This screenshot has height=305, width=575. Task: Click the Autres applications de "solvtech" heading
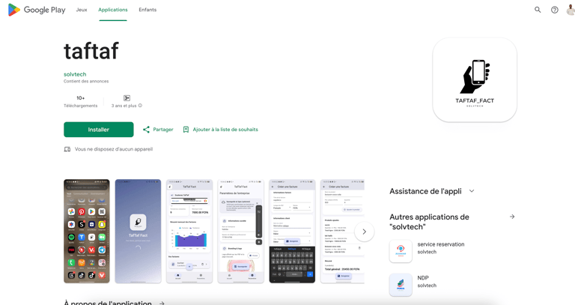429,222
